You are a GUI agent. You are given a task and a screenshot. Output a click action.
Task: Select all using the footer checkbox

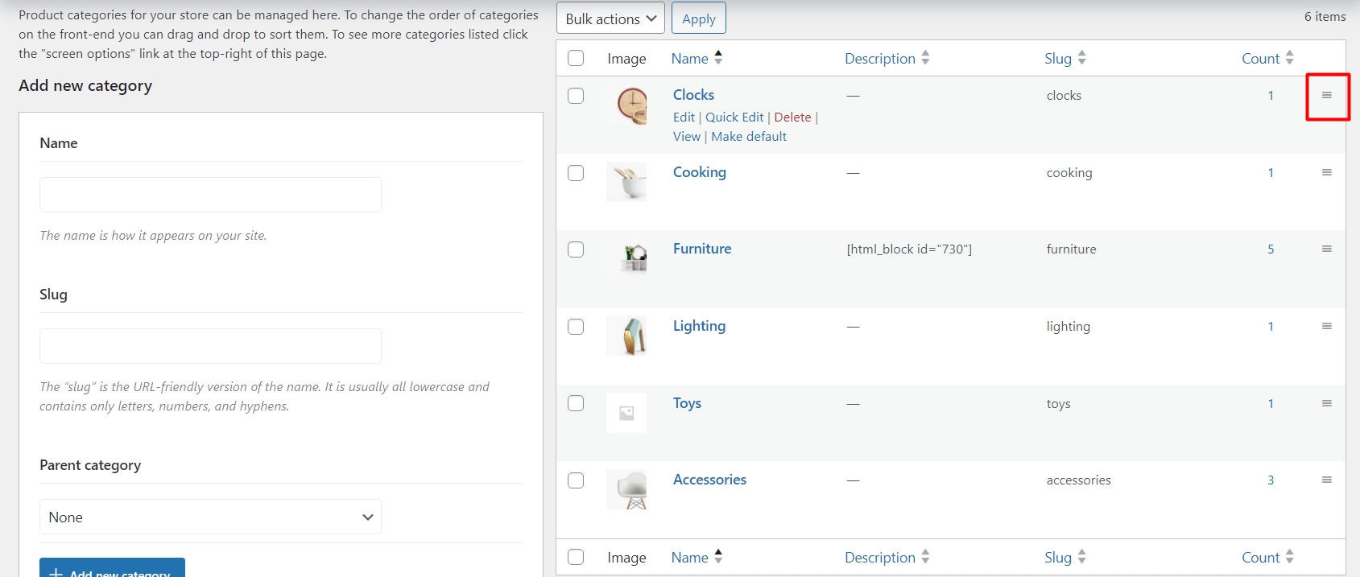point(576,557)
